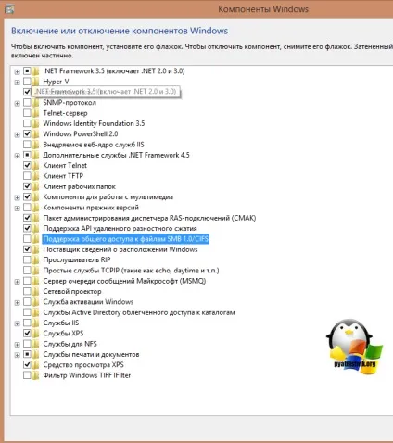Enable SMB 1.0/CIFS file sharing support checkbox
This screenshot has height=443, width=393.
click(27, 239)
